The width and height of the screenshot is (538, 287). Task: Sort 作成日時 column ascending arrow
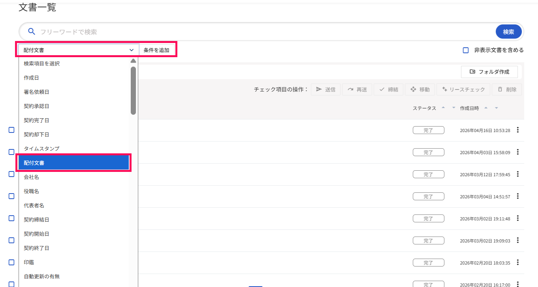pos(485,108)
